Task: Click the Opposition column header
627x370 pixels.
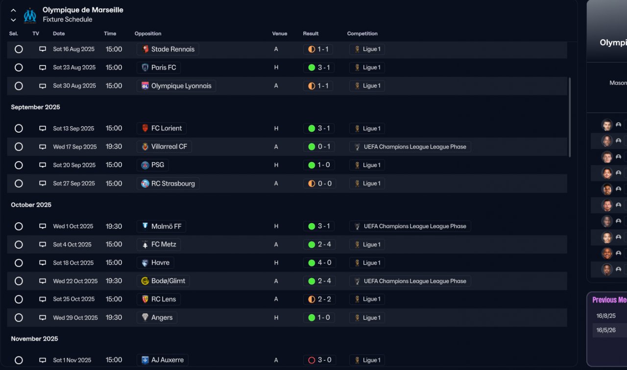Action: (x=148, y=34)
